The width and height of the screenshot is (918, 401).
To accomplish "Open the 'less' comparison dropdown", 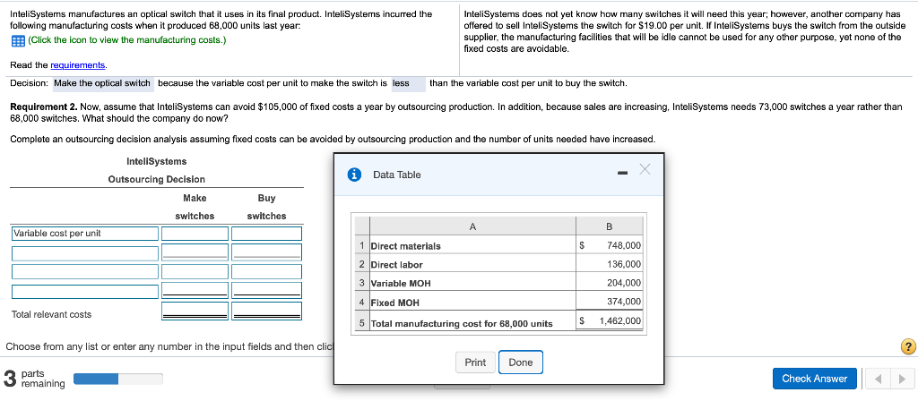I will [x=408, y=83].
